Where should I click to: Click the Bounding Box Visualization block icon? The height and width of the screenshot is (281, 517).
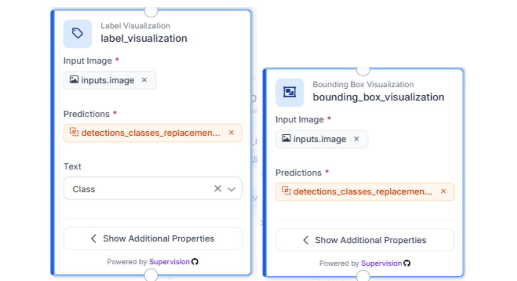289,92
